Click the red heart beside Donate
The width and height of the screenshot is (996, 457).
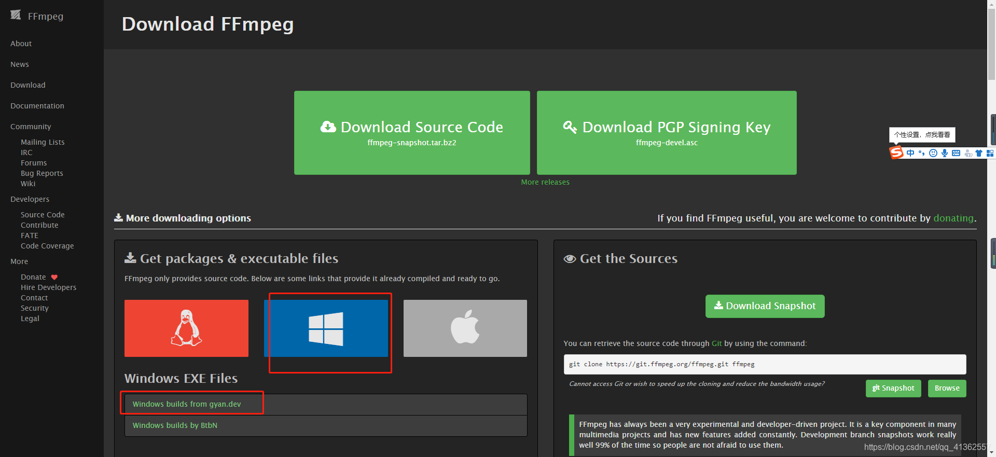coord(54,277)
